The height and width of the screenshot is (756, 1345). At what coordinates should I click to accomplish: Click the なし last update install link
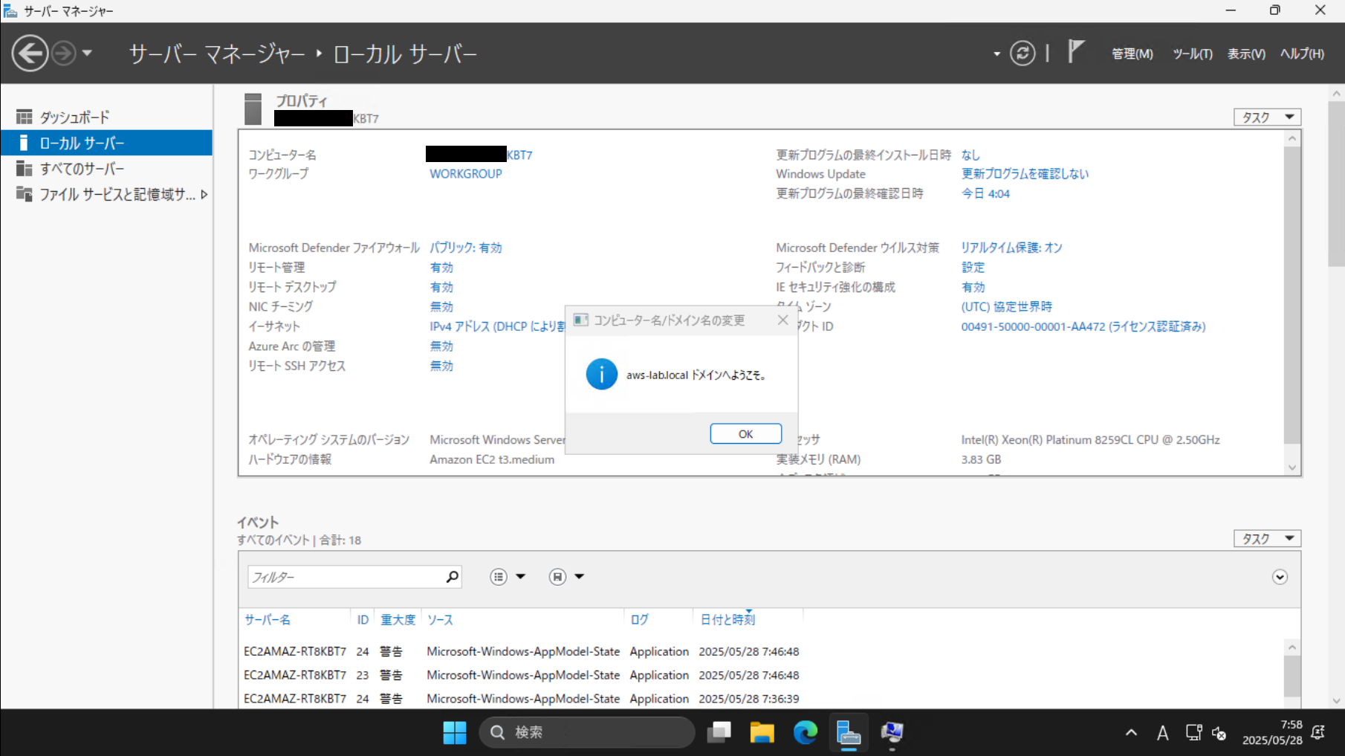click(970, 155)
